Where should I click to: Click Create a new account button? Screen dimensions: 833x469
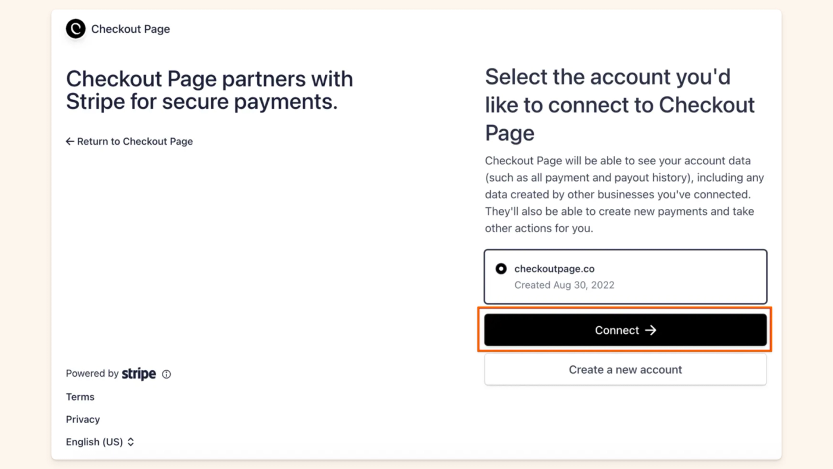pos(625,370)
